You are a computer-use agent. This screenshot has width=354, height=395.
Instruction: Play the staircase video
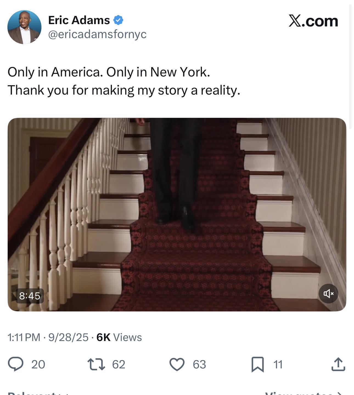(177, 214)
